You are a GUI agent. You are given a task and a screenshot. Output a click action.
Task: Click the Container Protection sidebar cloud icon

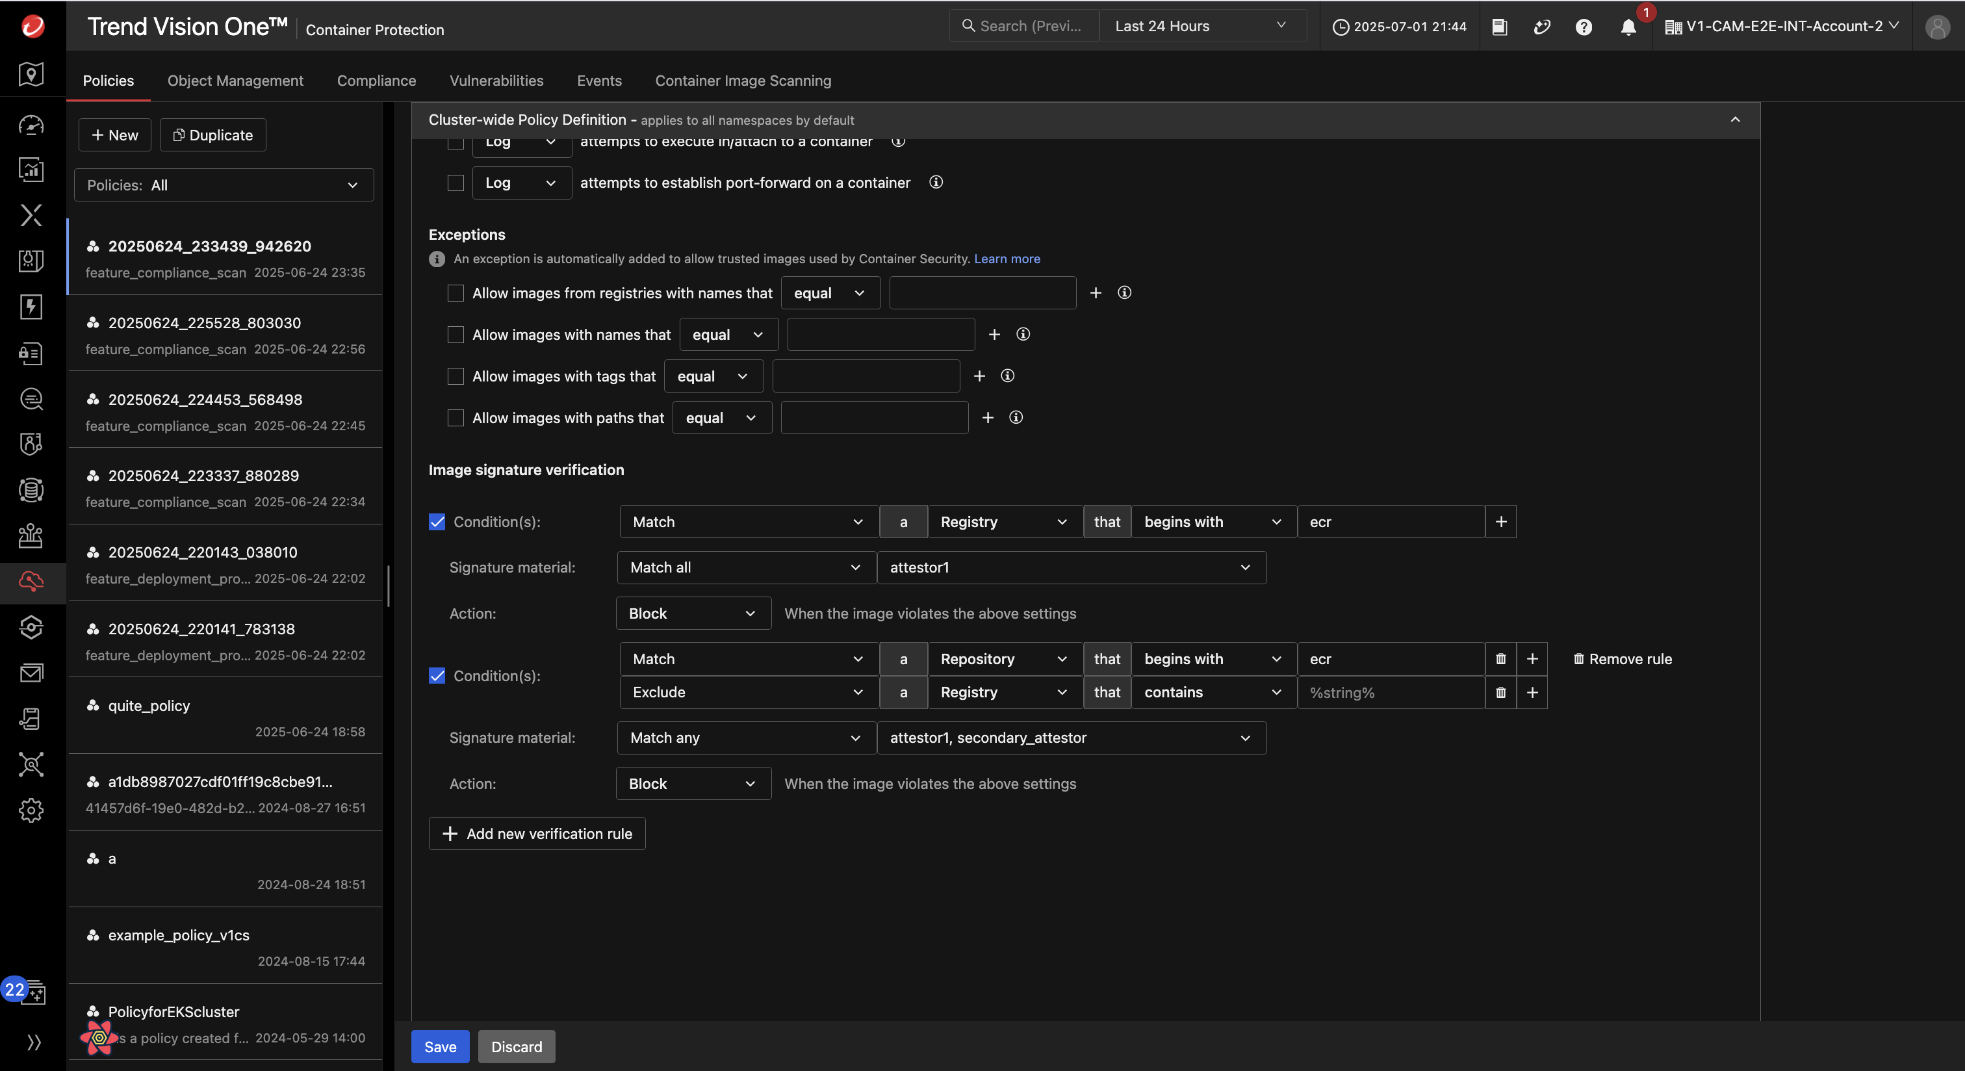coord(31,581)
